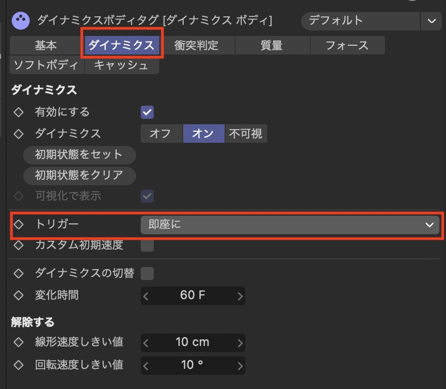Enable the ダイナミクスの切替 checkbox
Screen dimensions: 446x389
tap(147, 273)
